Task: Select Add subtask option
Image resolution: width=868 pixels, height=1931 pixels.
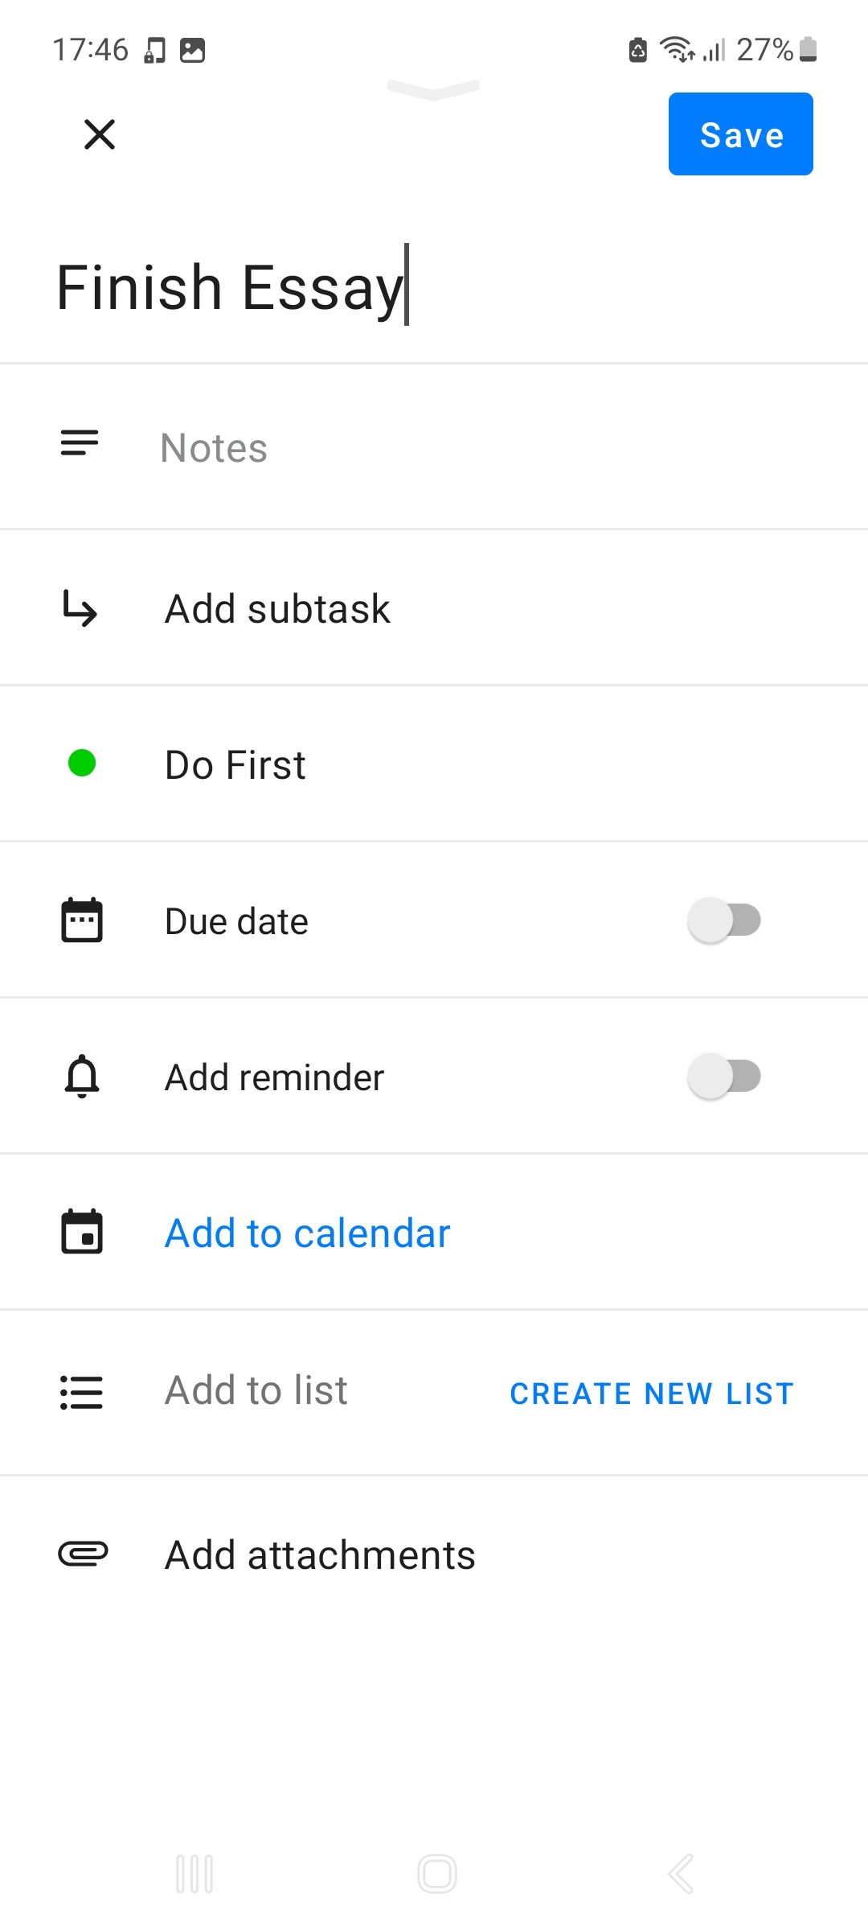Action: 277,609
